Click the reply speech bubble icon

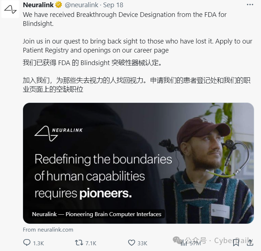coord(27,242)
